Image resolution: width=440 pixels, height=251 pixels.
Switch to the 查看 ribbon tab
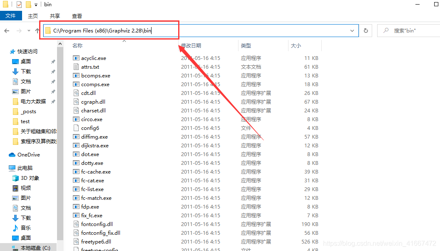(x=77, y=16)
